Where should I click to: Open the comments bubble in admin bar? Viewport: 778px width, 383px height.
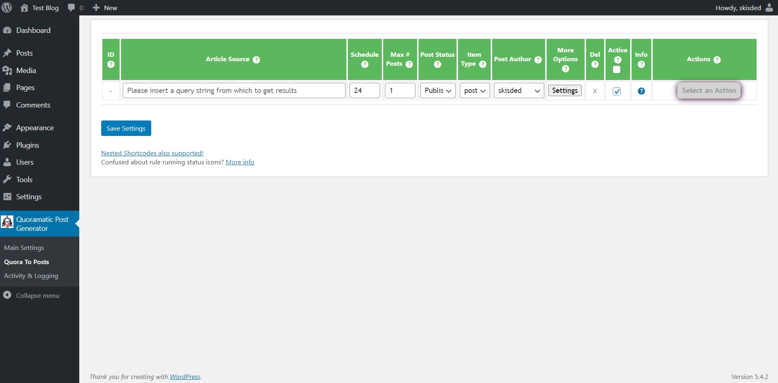point(72,8)
